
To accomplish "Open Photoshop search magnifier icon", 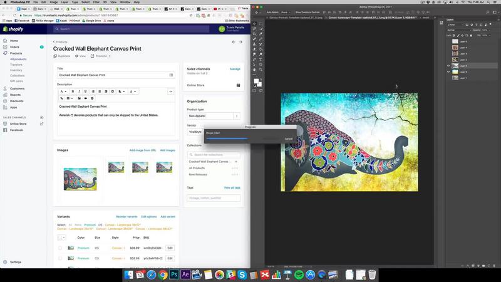I will coord(488,12).
